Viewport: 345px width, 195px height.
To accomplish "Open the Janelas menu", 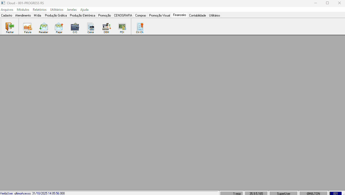I will tap(72, 10).
